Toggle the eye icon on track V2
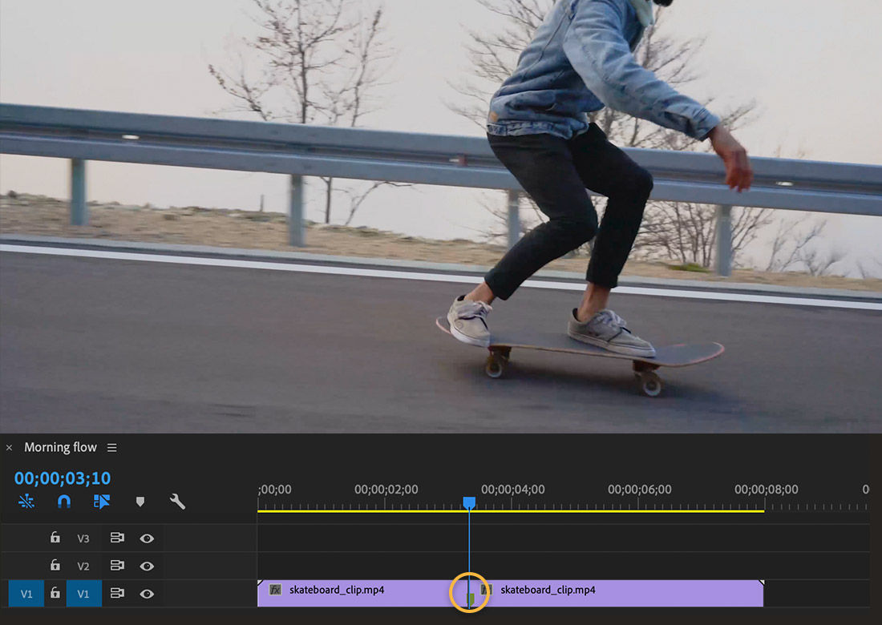 pyautogui.click(x=147, y=566)
